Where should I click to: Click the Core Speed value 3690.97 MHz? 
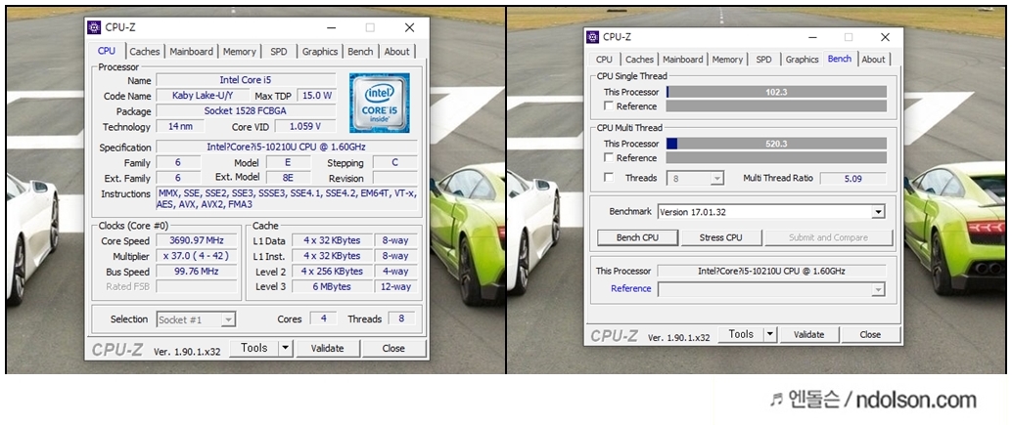[196, 240]
